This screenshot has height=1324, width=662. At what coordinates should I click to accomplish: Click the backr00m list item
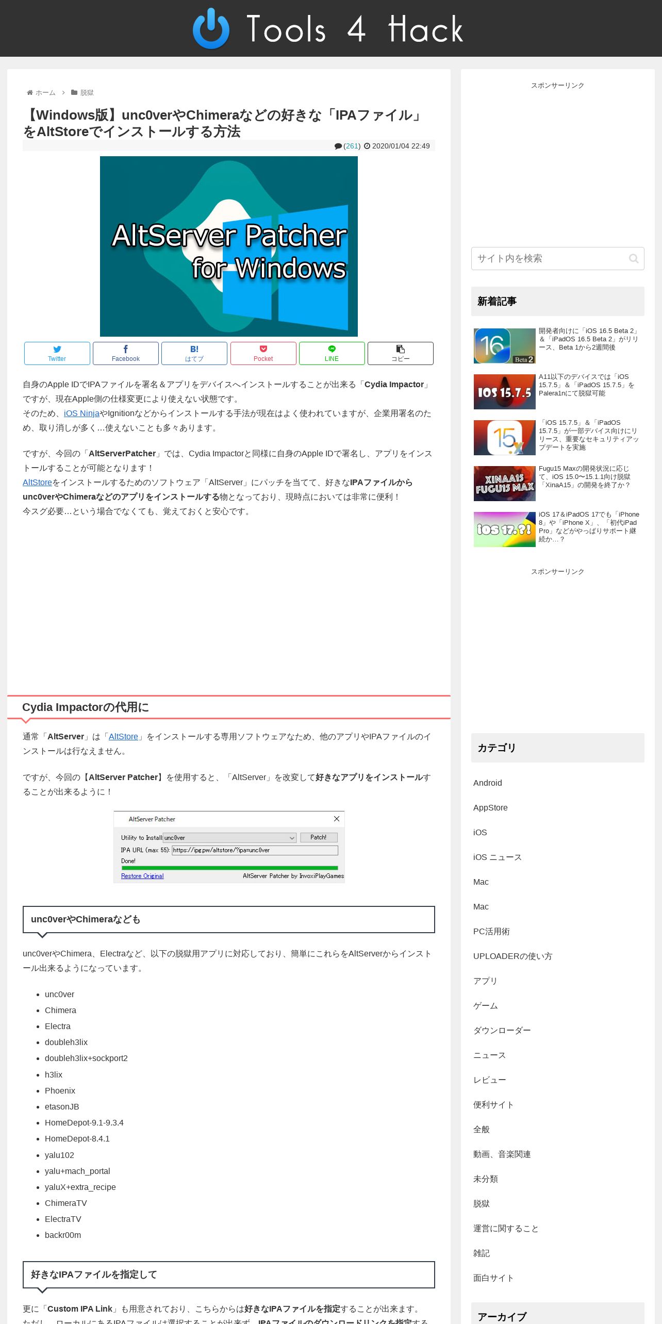[x=63, y=1235]
